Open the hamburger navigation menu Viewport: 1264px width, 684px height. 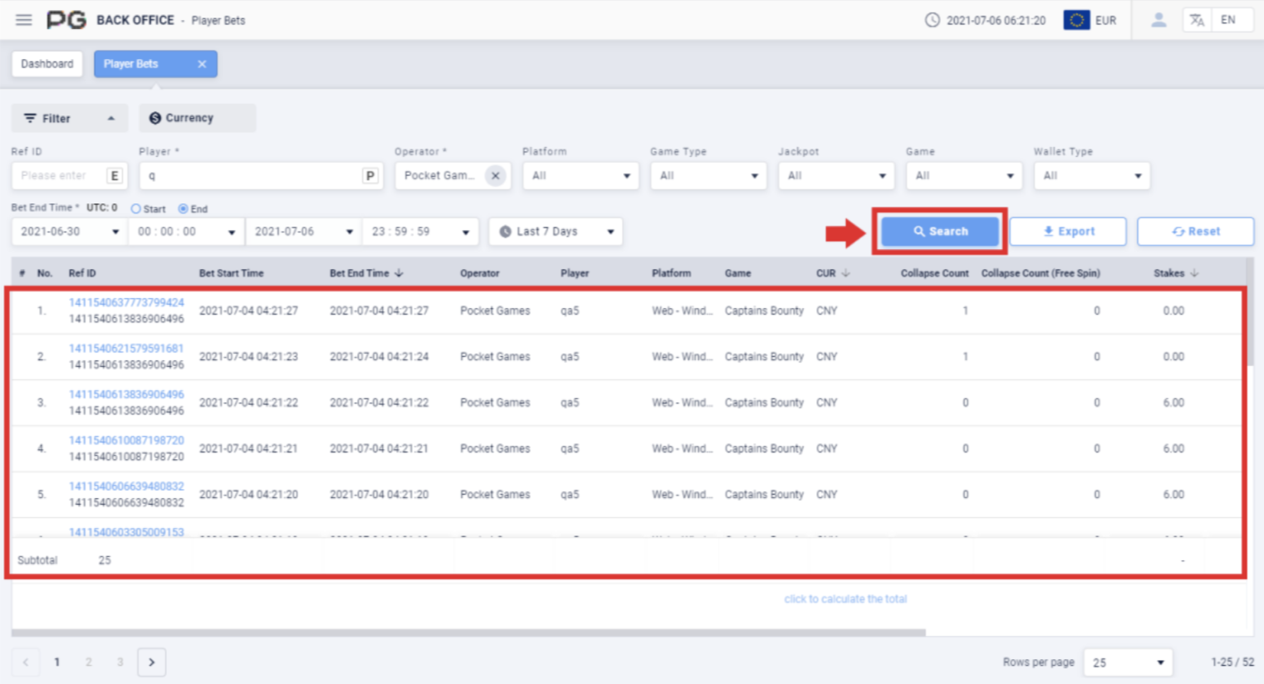click(x=24, y=20)
